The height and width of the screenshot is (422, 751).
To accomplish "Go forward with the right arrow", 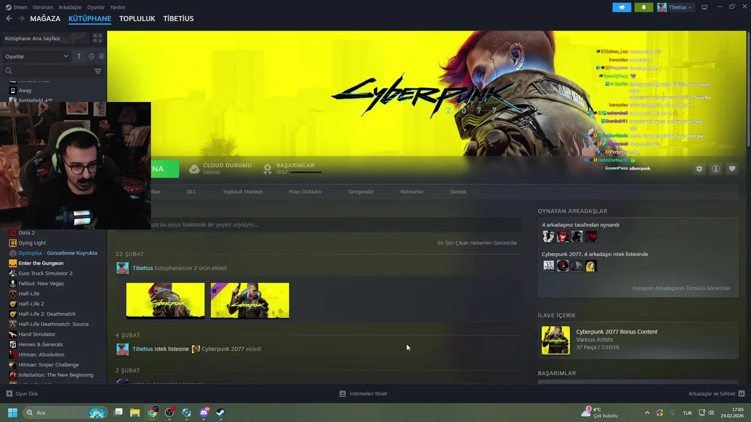I will click(x=21, y=18).
